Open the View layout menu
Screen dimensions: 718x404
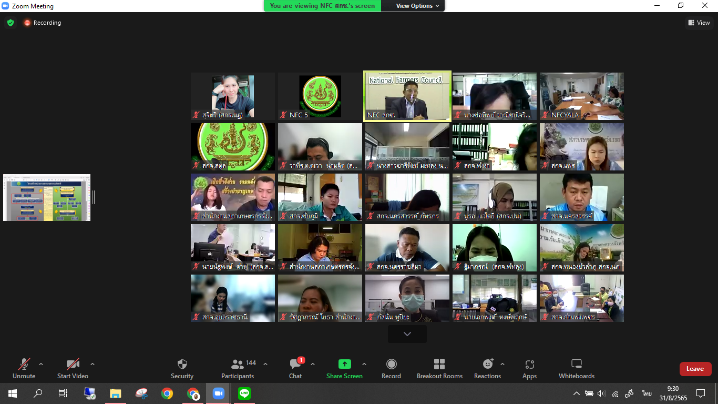699,23
